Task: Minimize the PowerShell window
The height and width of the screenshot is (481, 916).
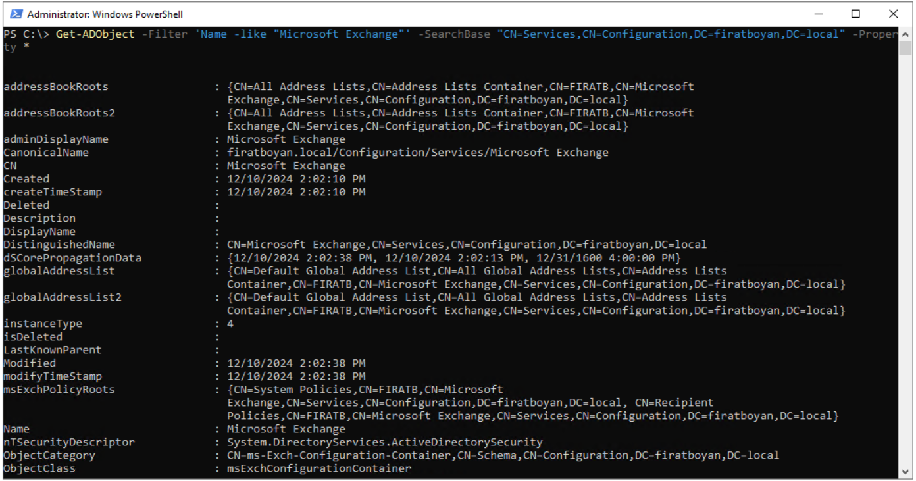Action: point(819,14)
